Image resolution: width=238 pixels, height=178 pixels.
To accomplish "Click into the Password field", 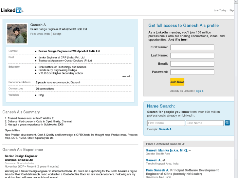I will [x=192, y=72].
